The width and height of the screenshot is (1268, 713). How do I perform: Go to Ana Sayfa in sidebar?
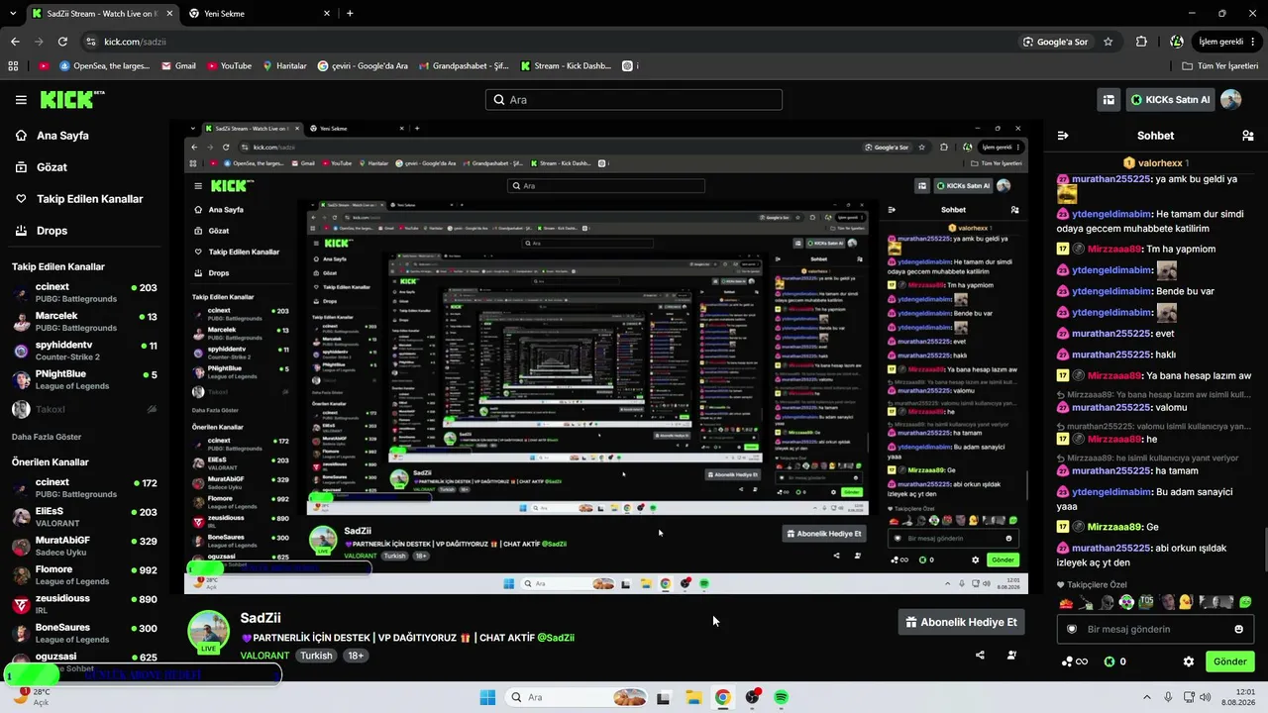point(62,136)
